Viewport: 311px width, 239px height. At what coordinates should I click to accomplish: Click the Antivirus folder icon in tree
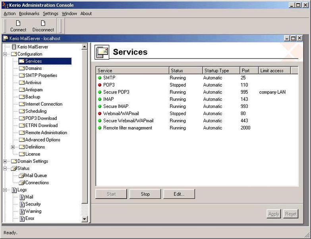pyautogui.click(x=21, y=83)
